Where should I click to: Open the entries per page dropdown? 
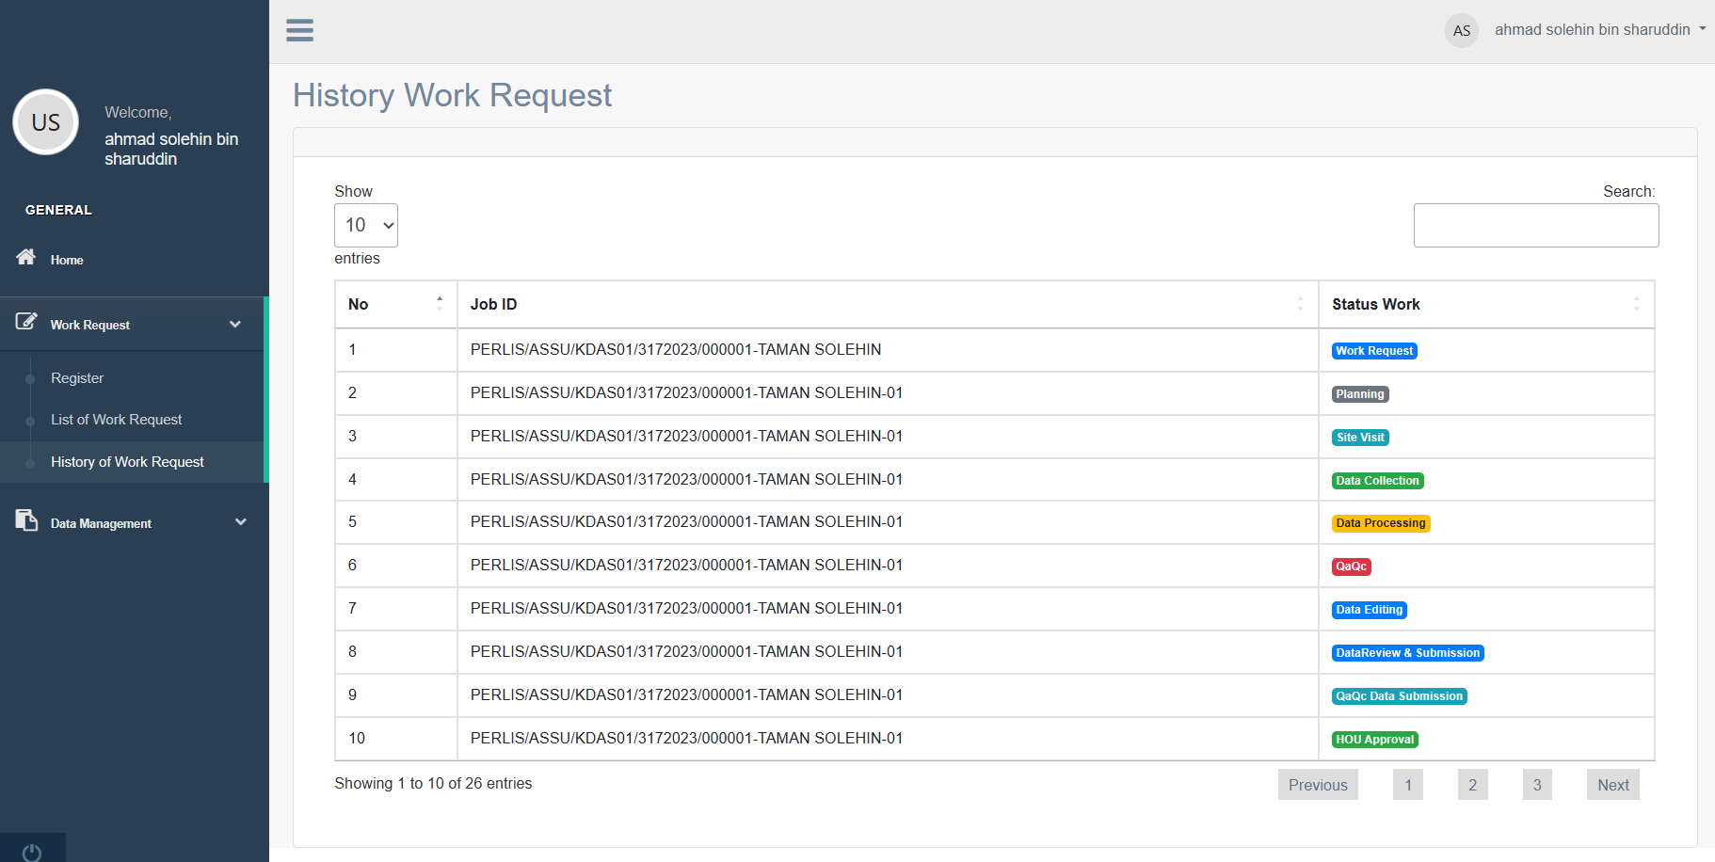pos(366,225)
